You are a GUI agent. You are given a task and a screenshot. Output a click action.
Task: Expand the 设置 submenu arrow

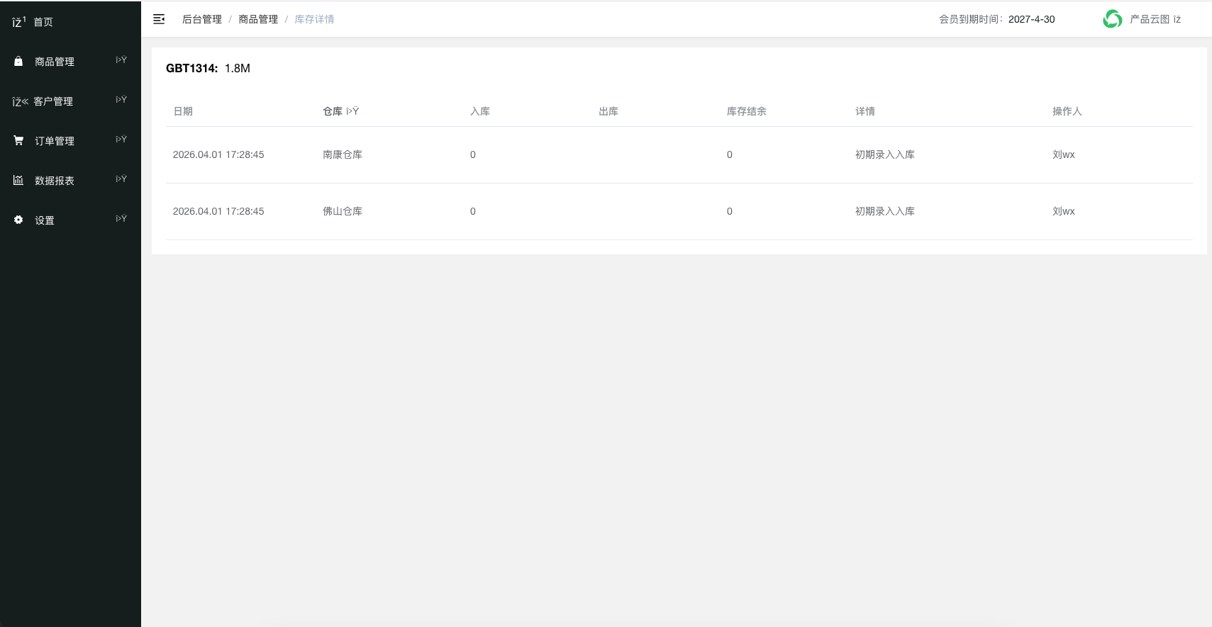(x=121, y=219)
